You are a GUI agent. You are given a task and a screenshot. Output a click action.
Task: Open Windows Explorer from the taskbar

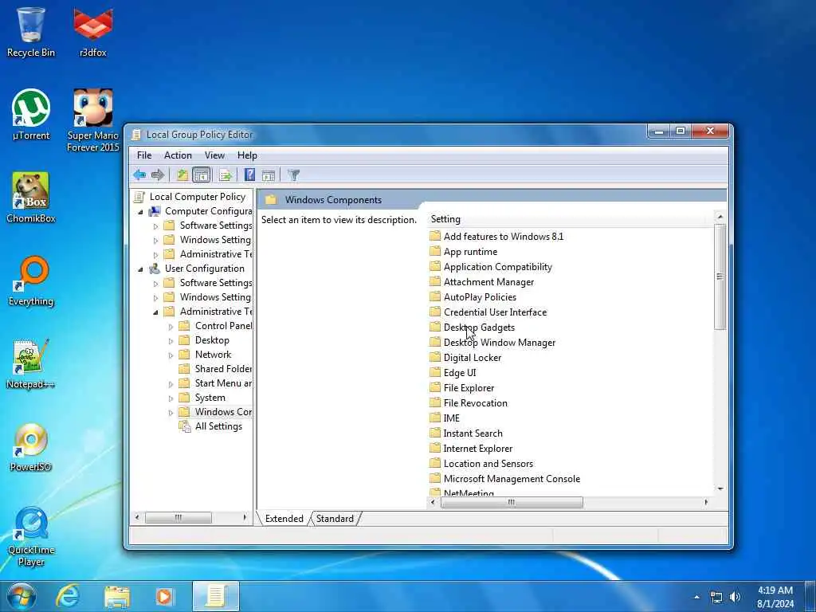[117, 596]
